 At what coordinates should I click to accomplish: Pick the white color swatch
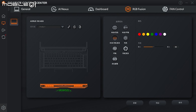[165, 34]
